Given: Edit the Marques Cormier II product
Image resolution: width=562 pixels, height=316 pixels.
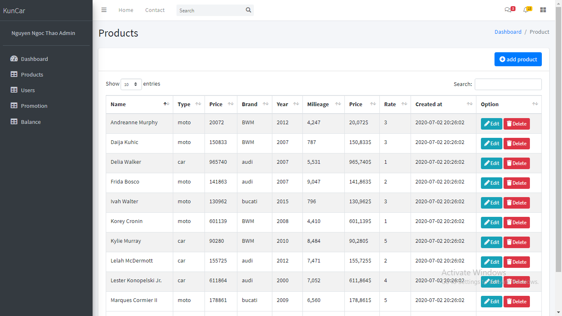Looking at the screenshot, I should click(x=492, y=302).
